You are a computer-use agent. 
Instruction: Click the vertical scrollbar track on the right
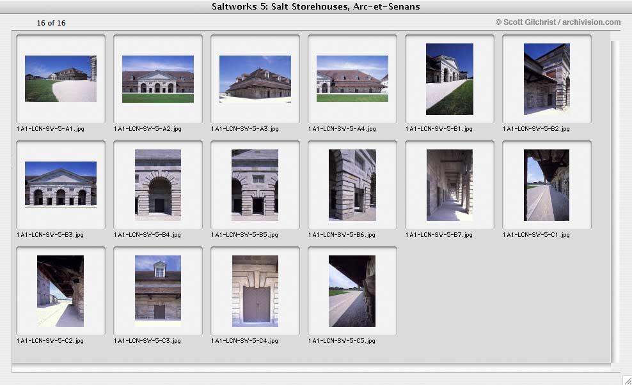pyautogui.click(x=615, y=201)
